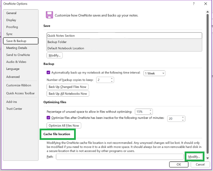This screenshot has height=171, width=213.
Task: Click Back Up Changed Files Now
Action: click(68, 87)
